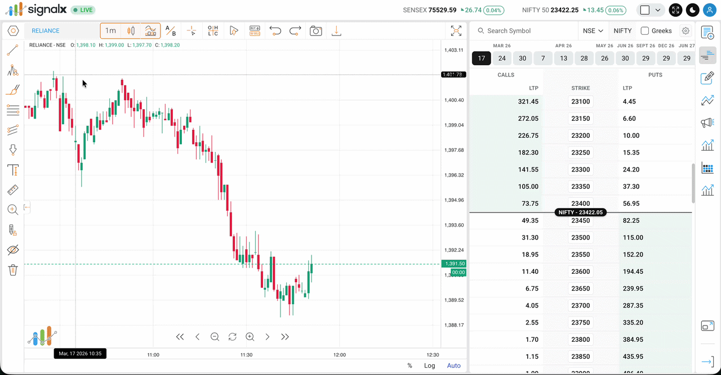Open the RELIANCE symbol selector
The width and height of the screenshot is (721, 375).
[x=46, y=31]
